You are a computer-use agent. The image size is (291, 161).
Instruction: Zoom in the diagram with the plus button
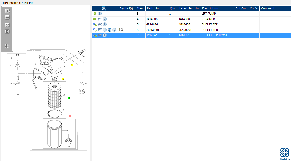(7, 11)
